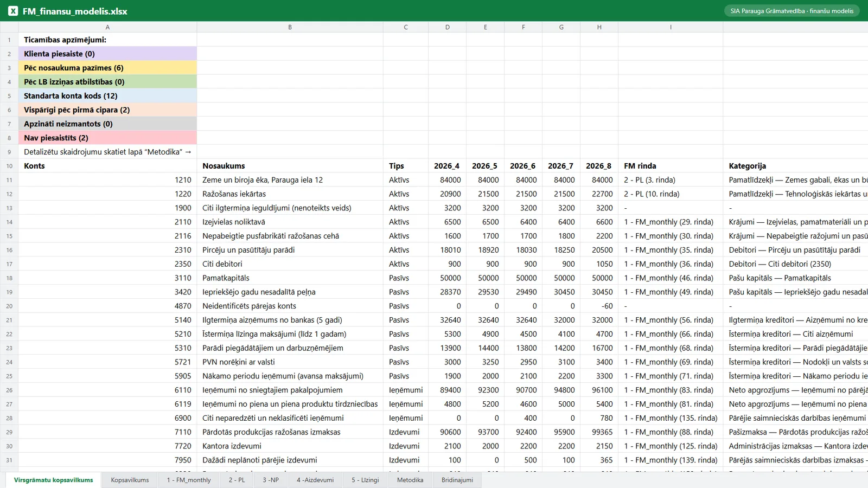
Task: Switch to the Metodika sheet tab
Action: [x=410, y=480]
